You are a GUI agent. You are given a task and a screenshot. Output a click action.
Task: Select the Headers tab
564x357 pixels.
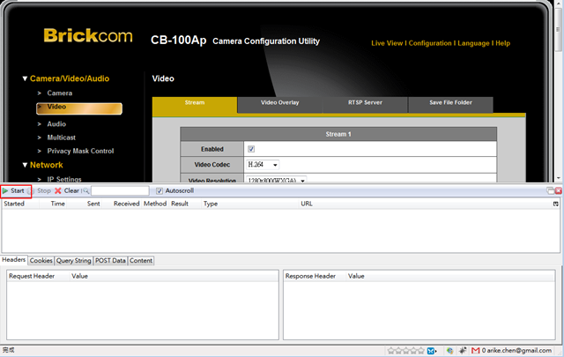point(14,260)
